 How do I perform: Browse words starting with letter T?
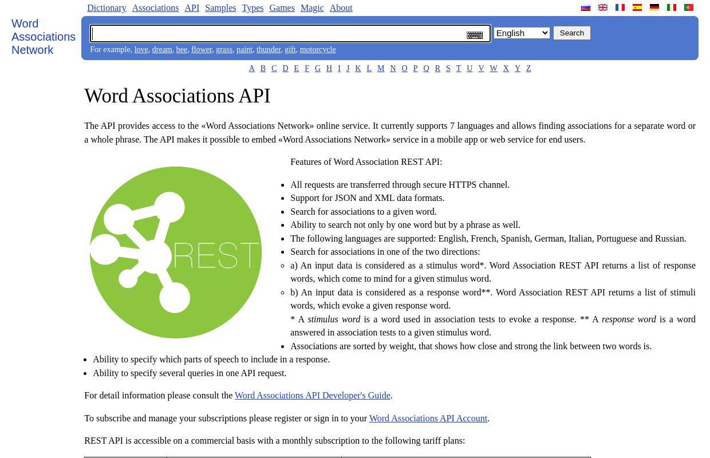pyautogui.click(x=459, y=69)
